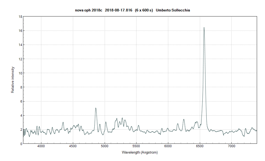Select the smaller peak near 4860 Angstrom

(x=96, y=108)
